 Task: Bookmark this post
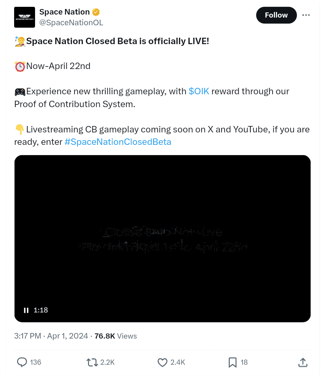coord(232,362)
